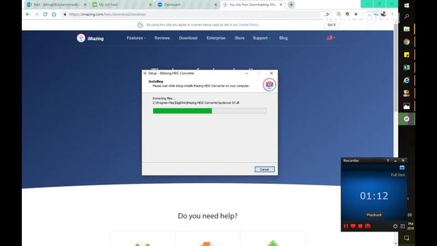This screenshot has height=246, width=437.
Task: Open Excel from the taskbar
Action: (x=407, y=68)
